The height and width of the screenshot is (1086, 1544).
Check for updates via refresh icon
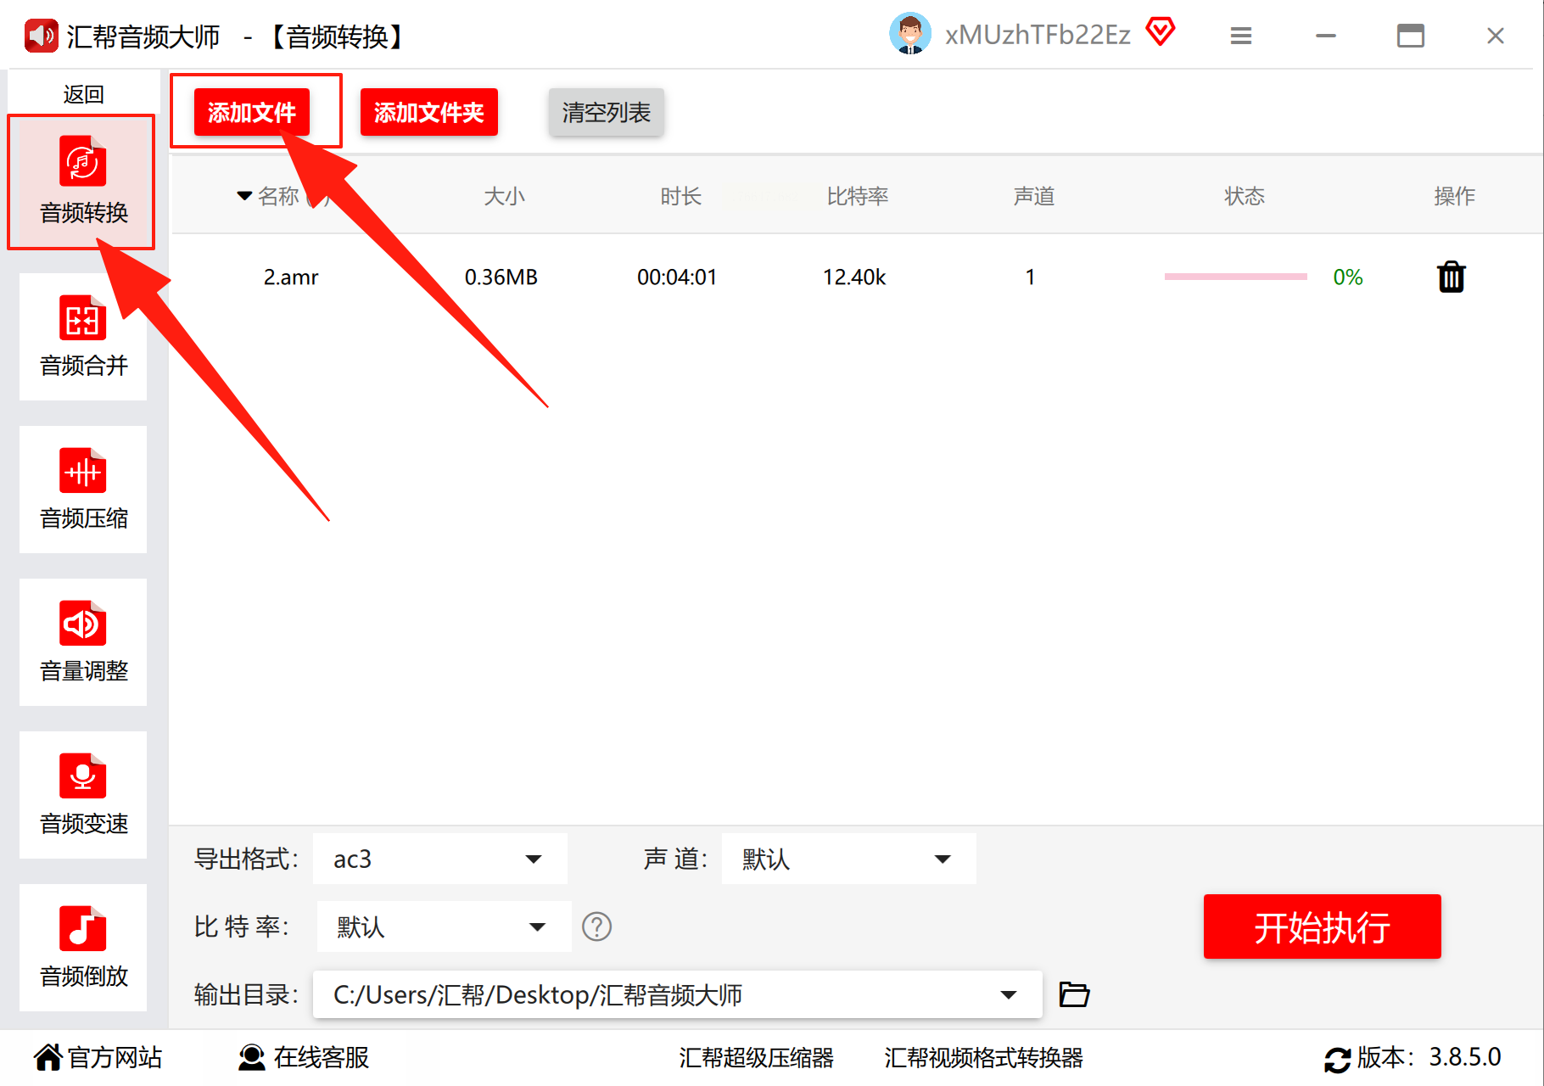(x=1337, y=1059)
